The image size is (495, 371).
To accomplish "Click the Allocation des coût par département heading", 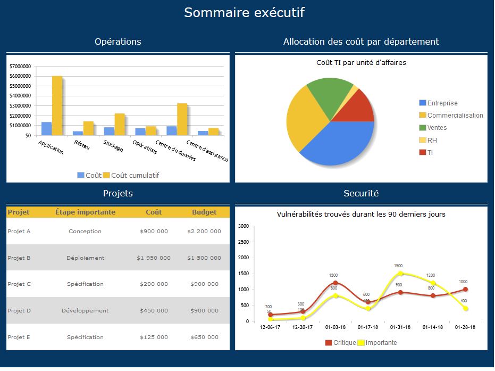I will point(361,42).
